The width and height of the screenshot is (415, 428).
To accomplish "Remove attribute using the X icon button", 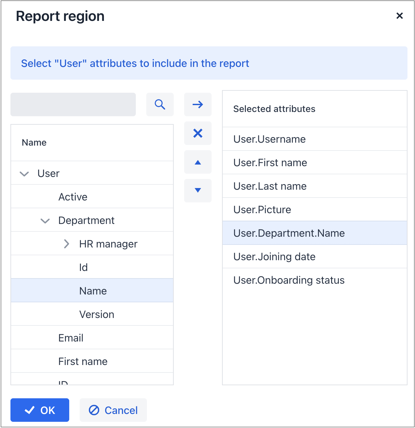I will pos(198,133).
